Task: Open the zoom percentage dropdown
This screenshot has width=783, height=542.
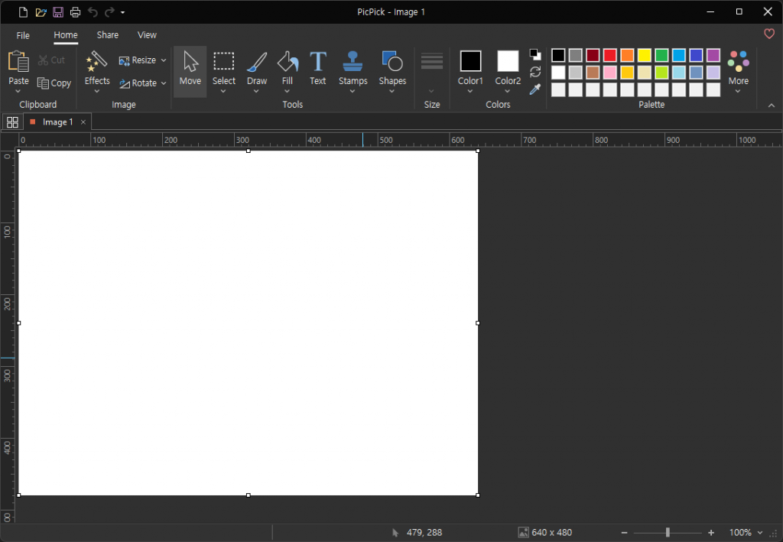Action: (x=760, y=533)
